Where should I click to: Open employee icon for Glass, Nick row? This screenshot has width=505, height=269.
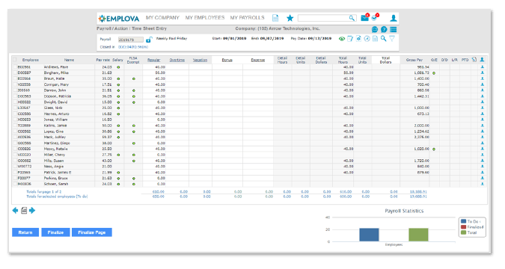tap(482, 108)
